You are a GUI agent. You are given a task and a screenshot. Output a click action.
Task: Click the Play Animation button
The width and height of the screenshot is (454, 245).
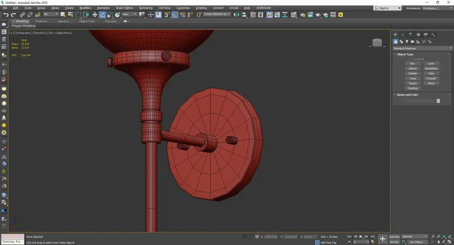(x=361, y=237)
